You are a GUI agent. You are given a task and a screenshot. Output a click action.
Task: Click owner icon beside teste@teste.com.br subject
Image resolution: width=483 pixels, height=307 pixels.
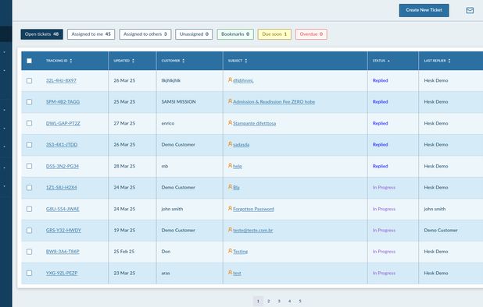(230, 230)
